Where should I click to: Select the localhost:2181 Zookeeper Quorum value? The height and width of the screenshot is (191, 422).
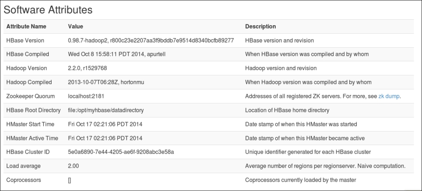point(86,96)
